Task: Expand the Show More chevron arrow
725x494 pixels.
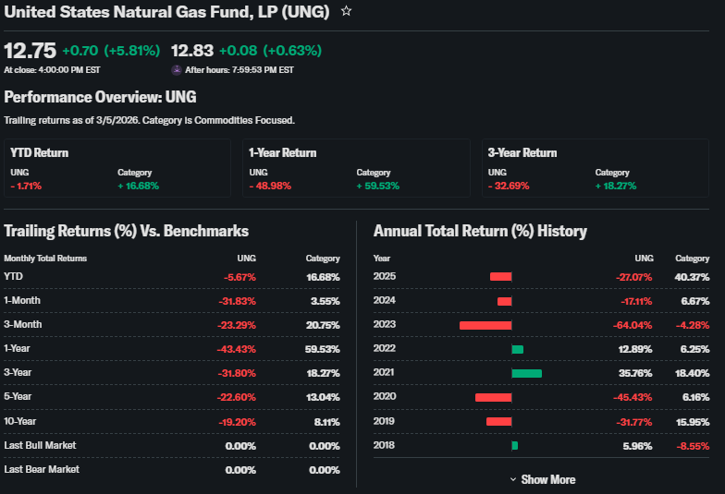Action: coord(513,479)
